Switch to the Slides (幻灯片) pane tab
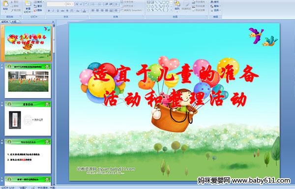The height and width of the screenshot is (189, 295). coord(5,22)
